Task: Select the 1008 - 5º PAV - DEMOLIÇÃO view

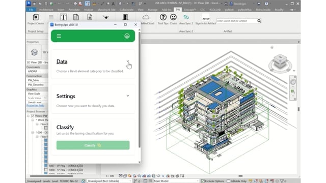Action: click(66, 170)
